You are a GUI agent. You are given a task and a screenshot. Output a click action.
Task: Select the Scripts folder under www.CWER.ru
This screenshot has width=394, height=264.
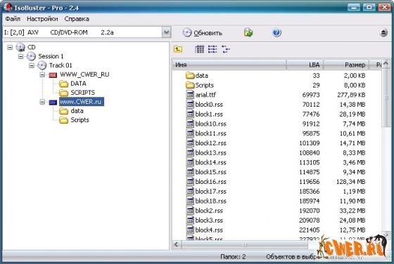80,120
